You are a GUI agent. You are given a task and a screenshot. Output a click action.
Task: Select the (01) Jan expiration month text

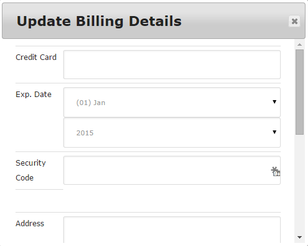90,103
